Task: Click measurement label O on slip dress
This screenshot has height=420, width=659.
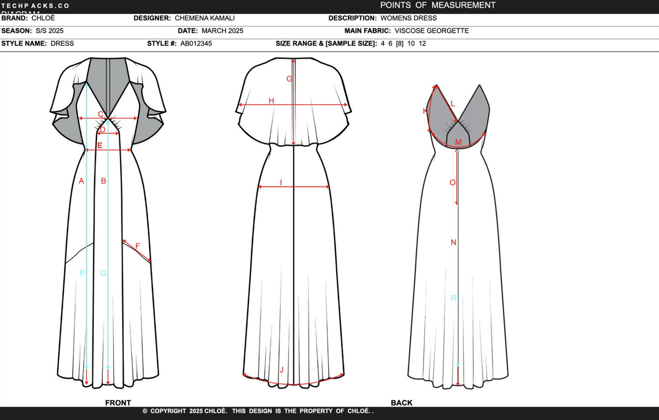Action: (453, 183)
